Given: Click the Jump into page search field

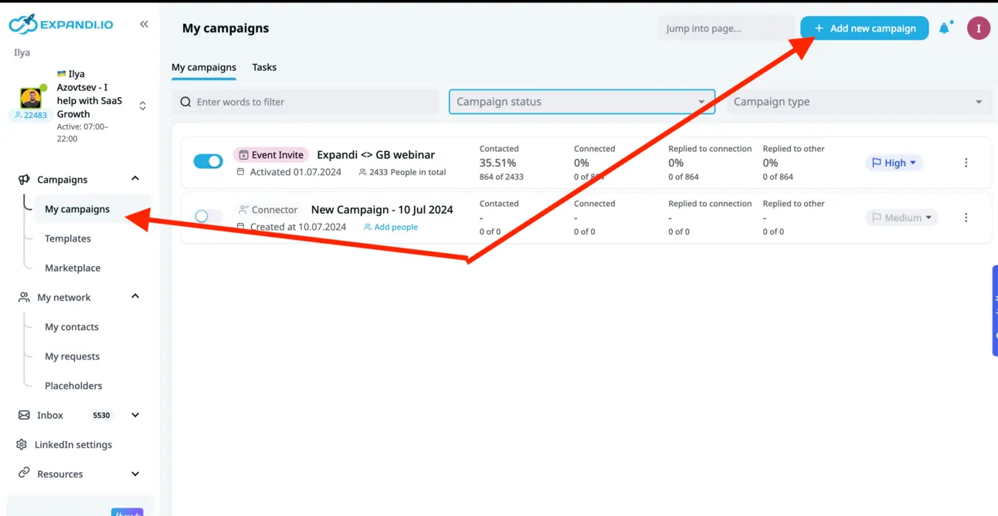Looking at the screenshot, I should 726,29.
